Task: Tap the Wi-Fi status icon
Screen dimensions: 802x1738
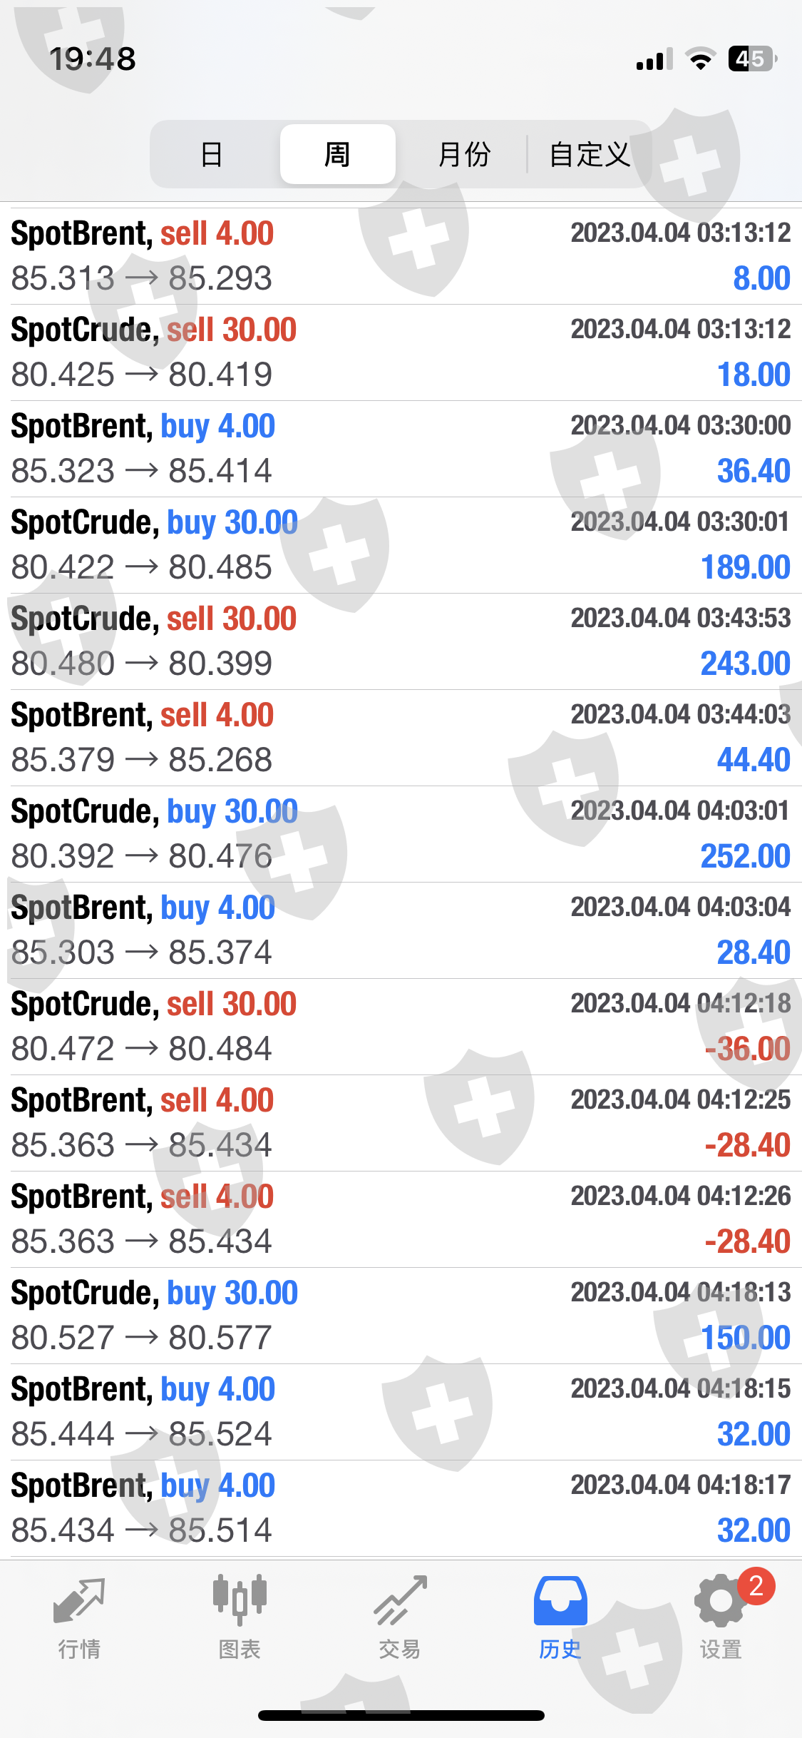Action: 701,59
